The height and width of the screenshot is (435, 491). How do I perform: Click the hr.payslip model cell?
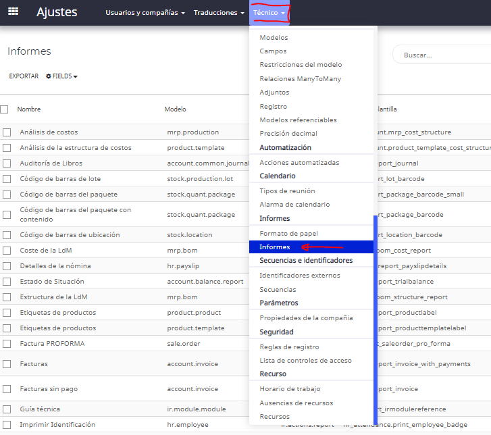point(183,266)
